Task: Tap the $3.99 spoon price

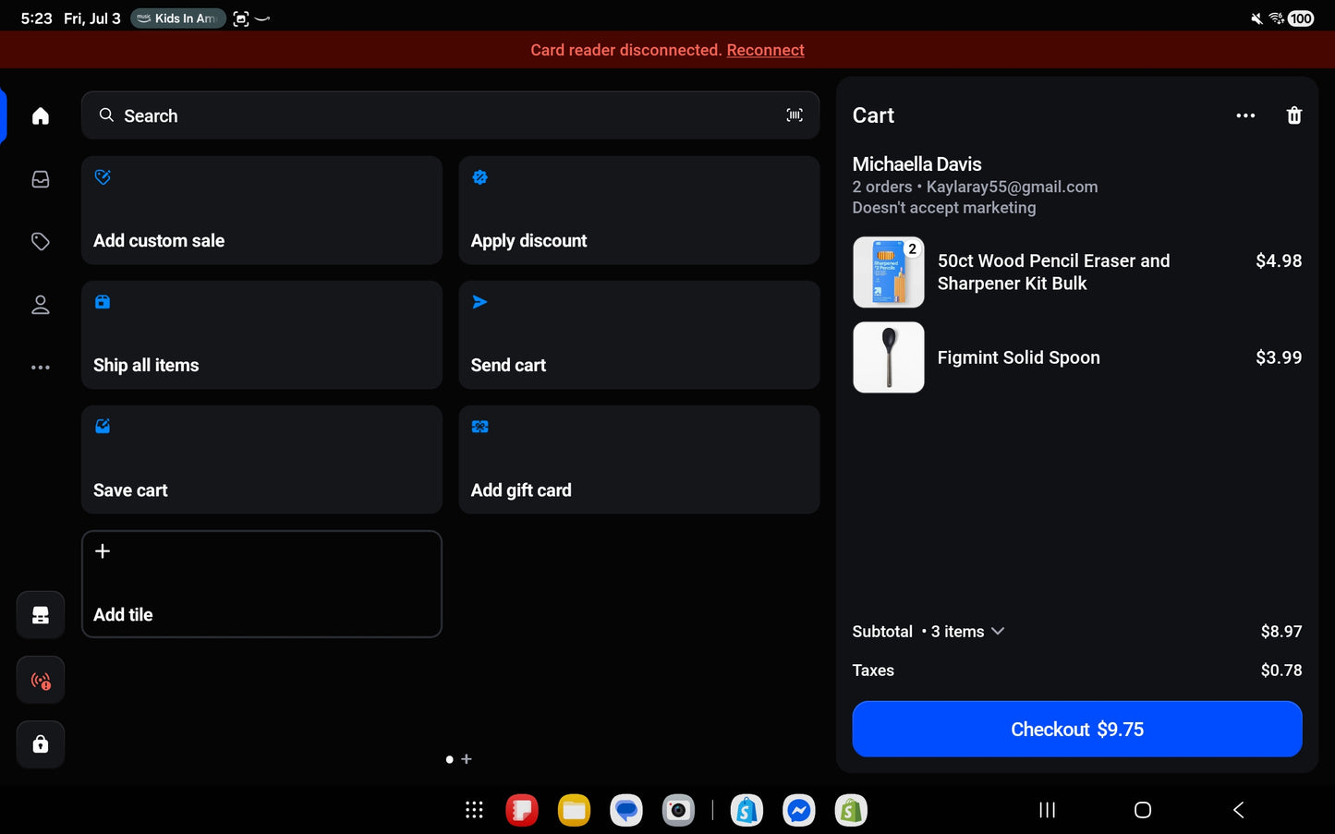Action: pyautogui.click(x=1279, y=357)
